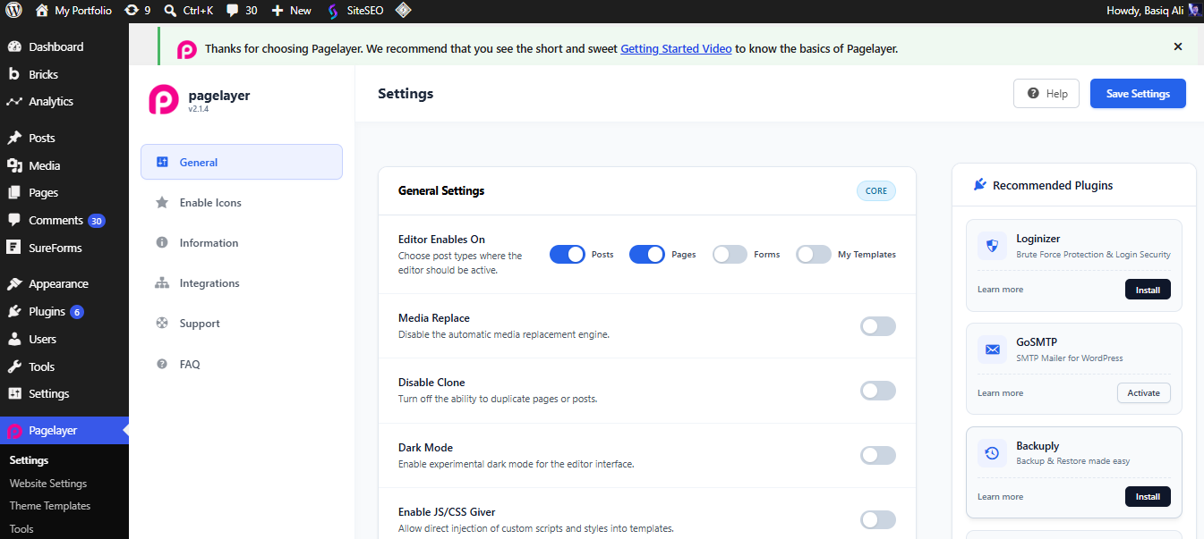
Task: Open Ctrl+K search icon
Action: coord(170,11)
